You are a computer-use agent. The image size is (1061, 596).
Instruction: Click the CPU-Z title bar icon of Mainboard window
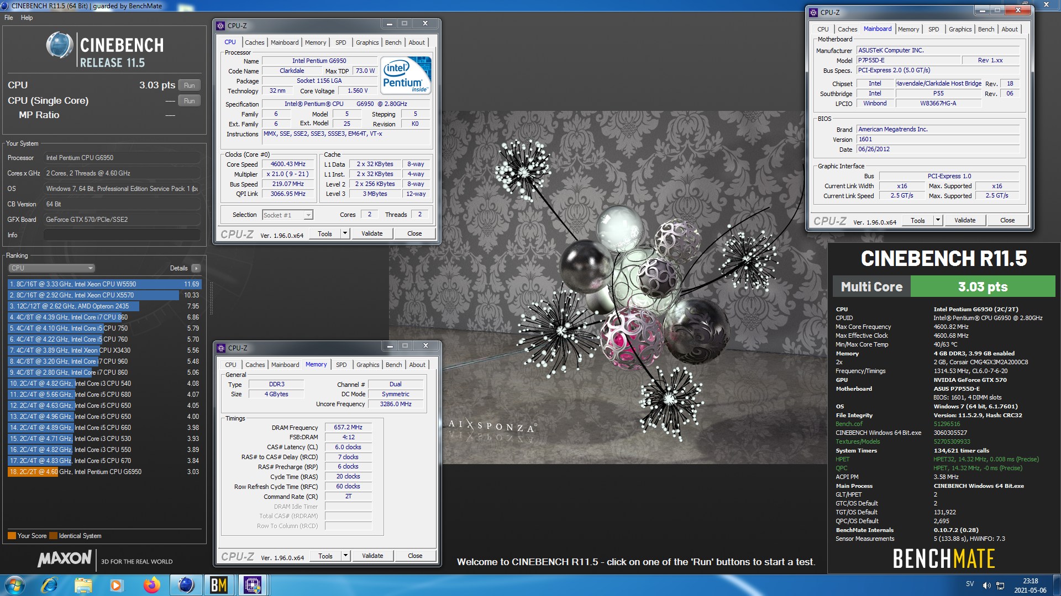tap(813, 12)
